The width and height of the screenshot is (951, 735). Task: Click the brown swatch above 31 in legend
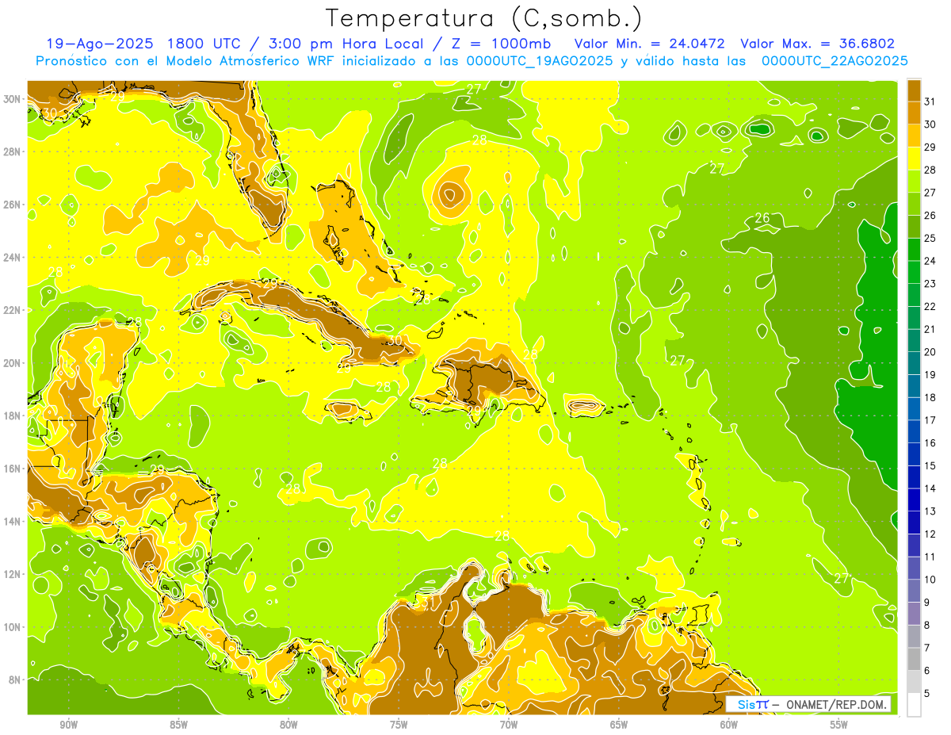pyautogui.click(x=914, y=90)
